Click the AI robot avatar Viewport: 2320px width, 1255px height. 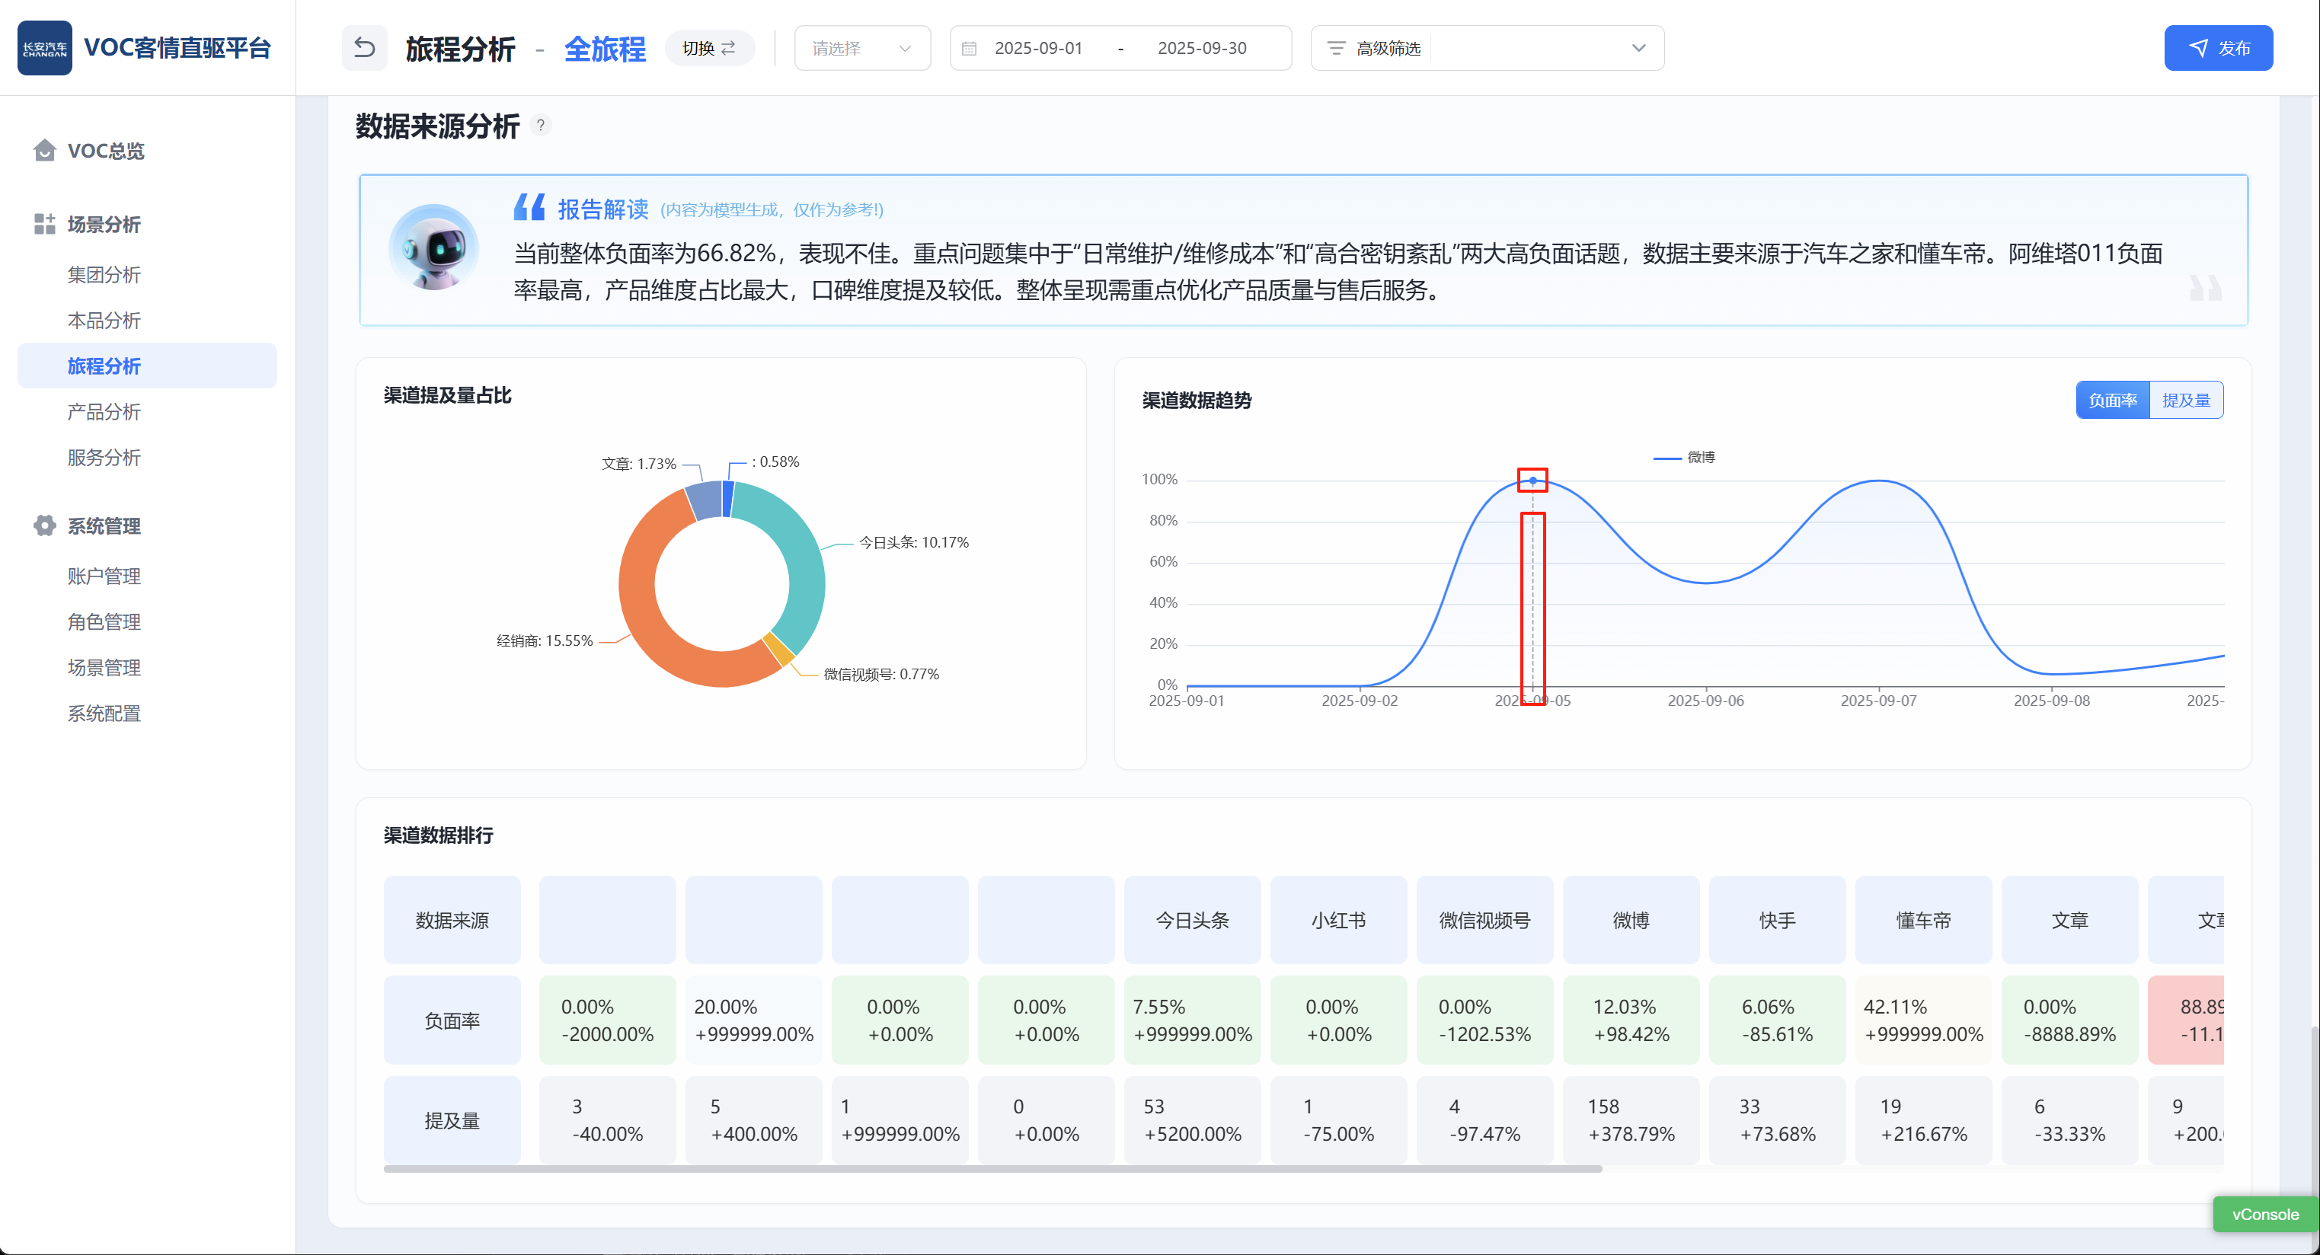pyautogui.click(x=433, y=247)
